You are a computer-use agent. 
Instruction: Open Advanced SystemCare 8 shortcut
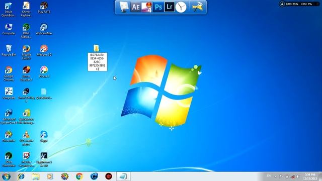coord(9,117)
